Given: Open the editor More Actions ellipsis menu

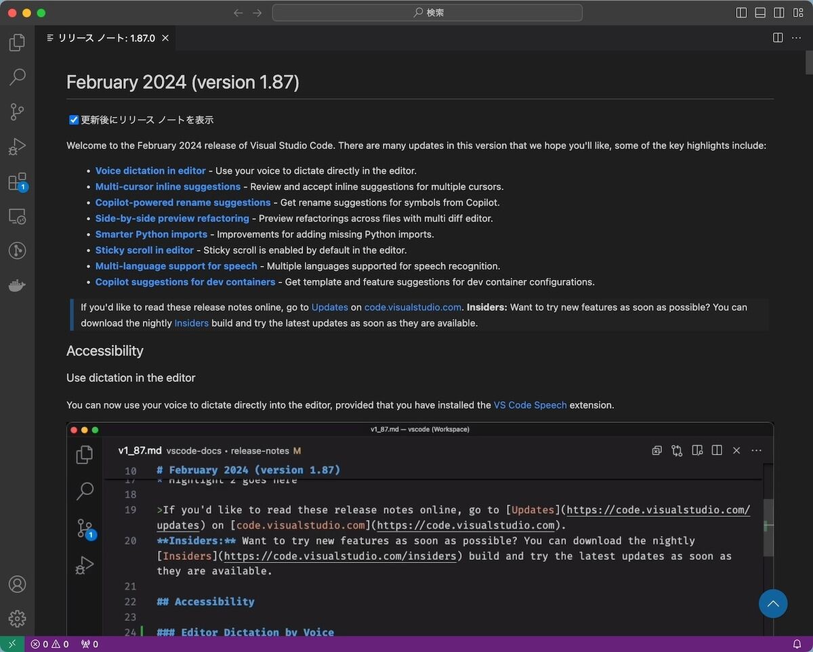Looking at the screenshot, I should pos(797,38).
